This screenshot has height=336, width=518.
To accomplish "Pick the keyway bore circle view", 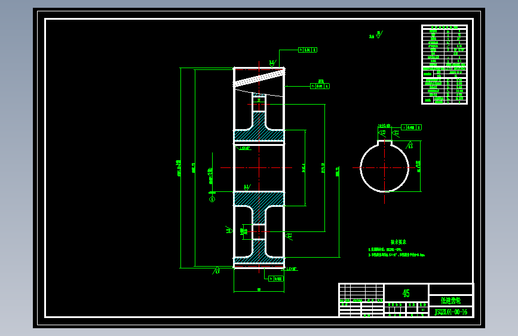I will tap(385, 166).
